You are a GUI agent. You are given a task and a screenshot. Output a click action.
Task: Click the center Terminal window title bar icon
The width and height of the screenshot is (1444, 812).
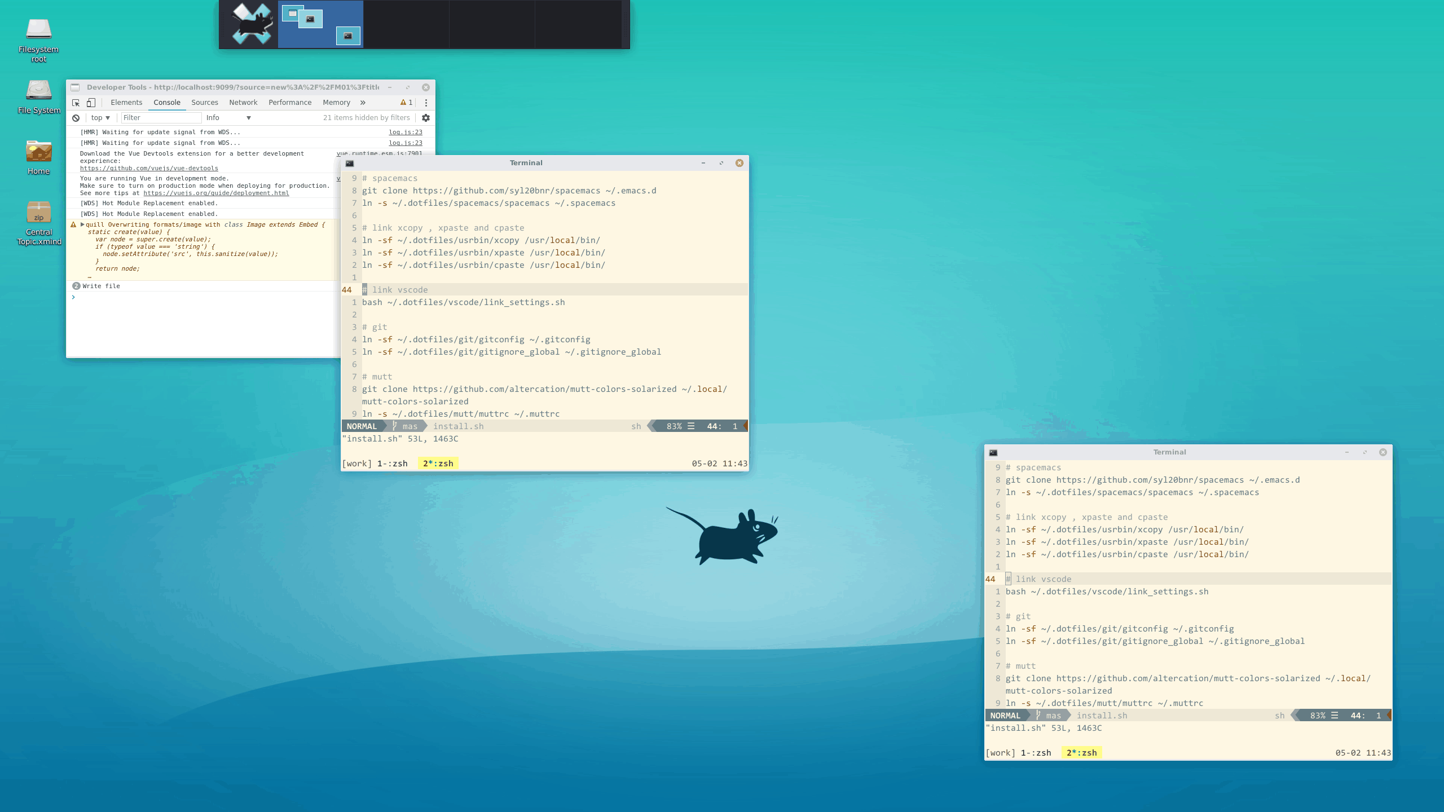coord(350,163)
